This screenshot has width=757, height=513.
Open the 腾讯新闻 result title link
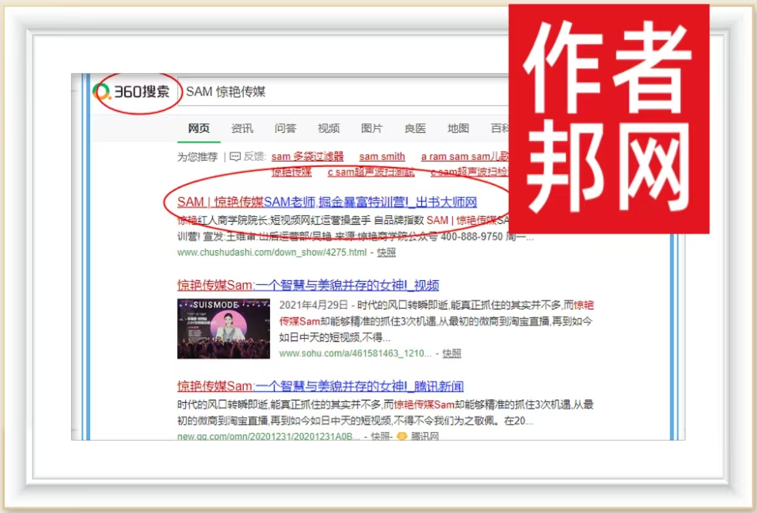[320, 386]
